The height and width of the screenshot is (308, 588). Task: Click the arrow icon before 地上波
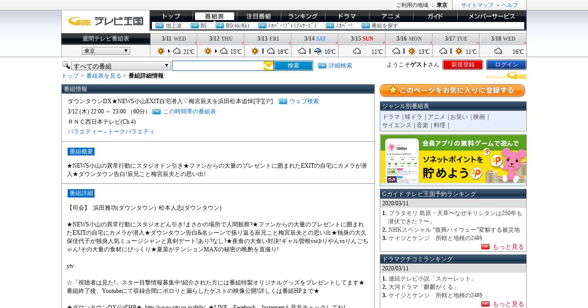click(x=159, y=25)
